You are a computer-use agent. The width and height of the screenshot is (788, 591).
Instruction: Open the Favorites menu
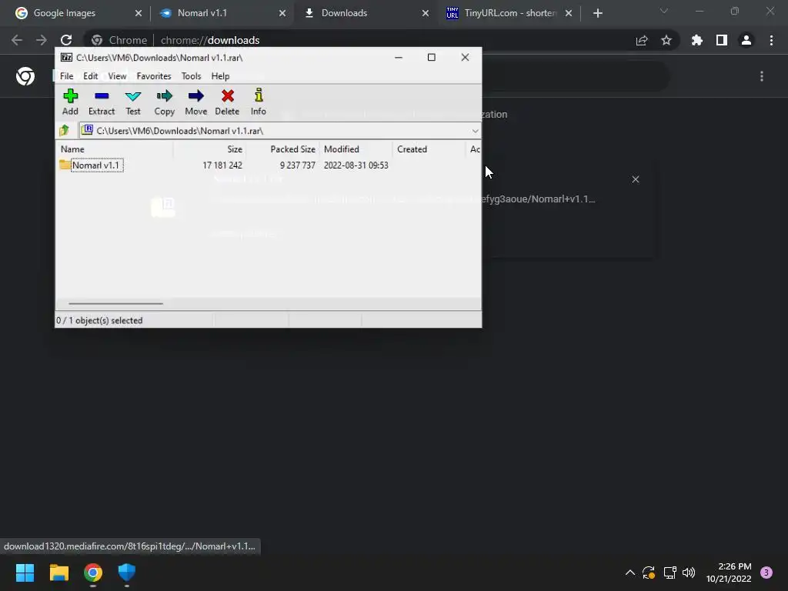[154, 76]
